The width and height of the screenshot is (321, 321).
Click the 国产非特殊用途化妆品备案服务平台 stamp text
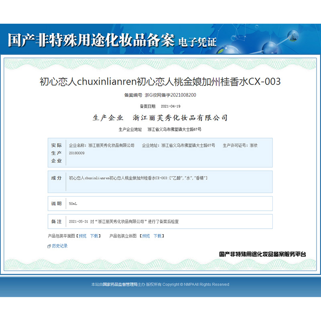point(262,254)
